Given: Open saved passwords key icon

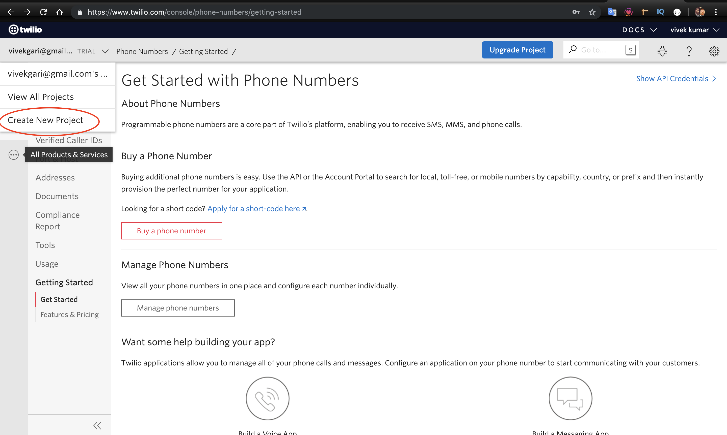Looking at the screenshot, I should 576,12.
